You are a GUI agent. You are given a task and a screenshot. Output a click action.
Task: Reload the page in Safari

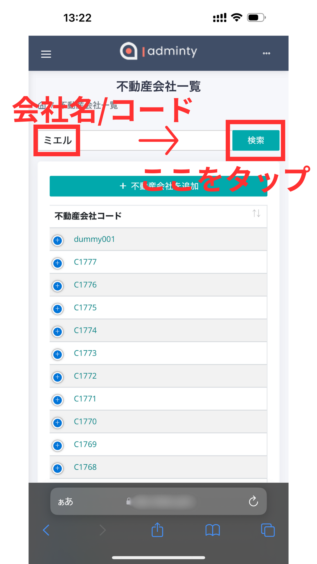pos(253,501)
